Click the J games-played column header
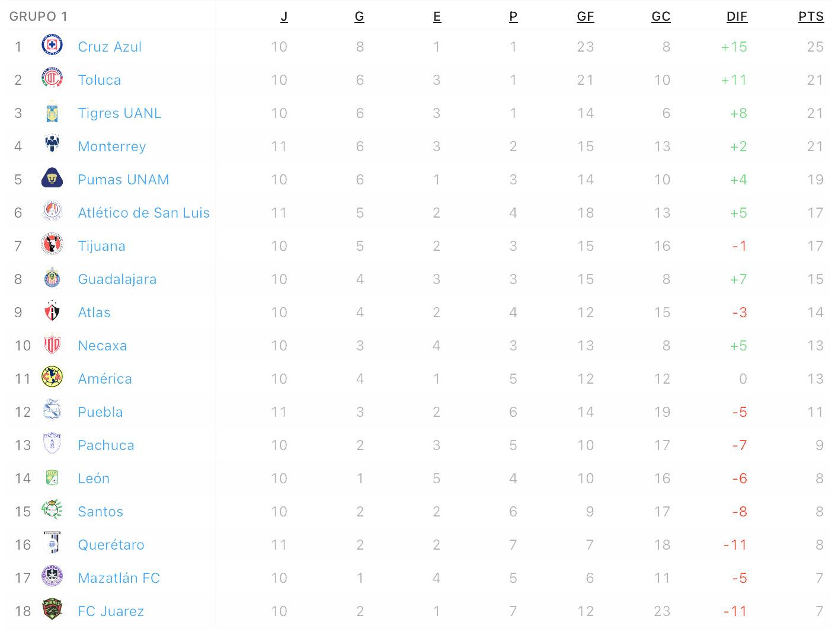This screenshot has width=838, height=638. (x=284, y=17)
